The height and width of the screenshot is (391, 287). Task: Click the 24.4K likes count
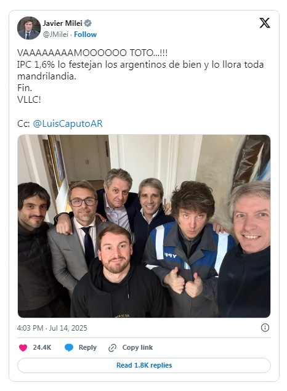(42, 347)
